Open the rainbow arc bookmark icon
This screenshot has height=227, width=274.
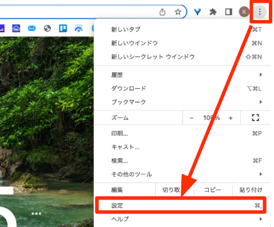point(78,29)
